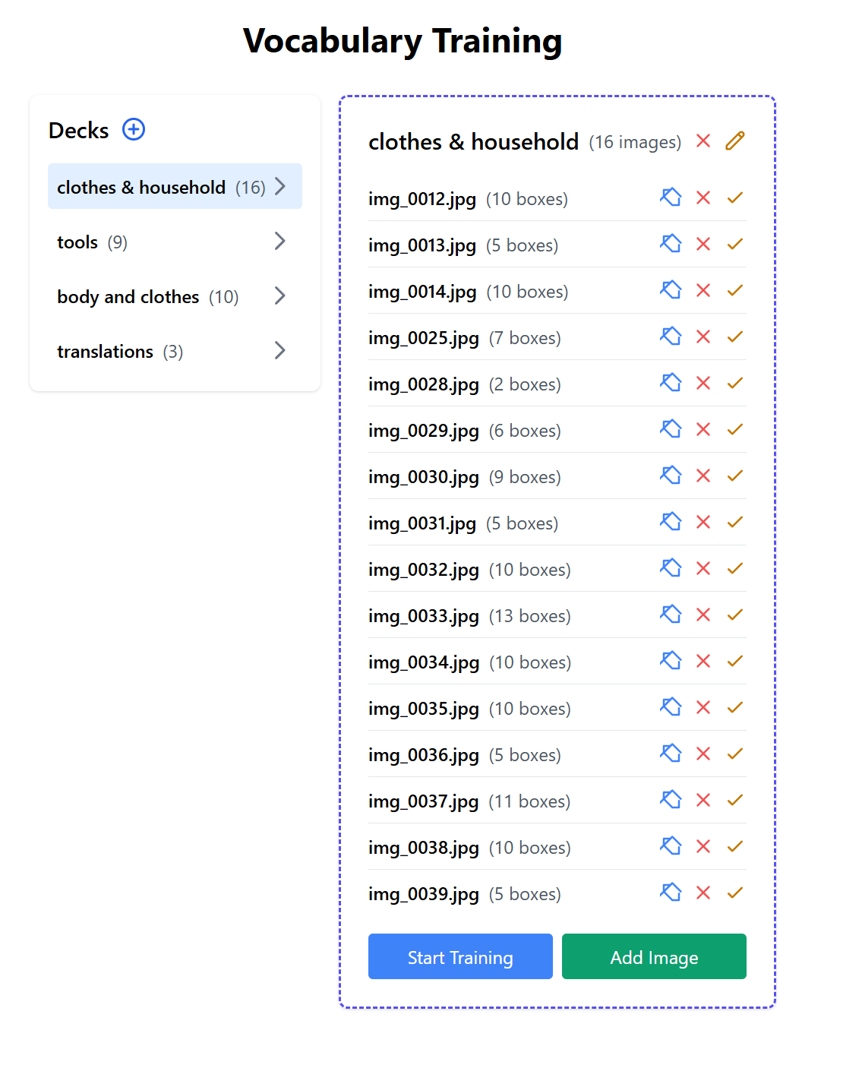
Task: Expand the tools deck chevron
Action: (x=279, y=242)
